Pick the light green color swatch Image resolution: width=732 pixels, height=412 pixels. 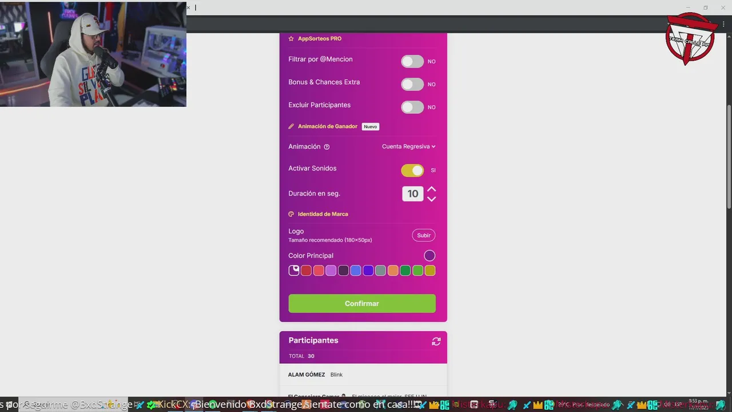(x=417, y=270)
